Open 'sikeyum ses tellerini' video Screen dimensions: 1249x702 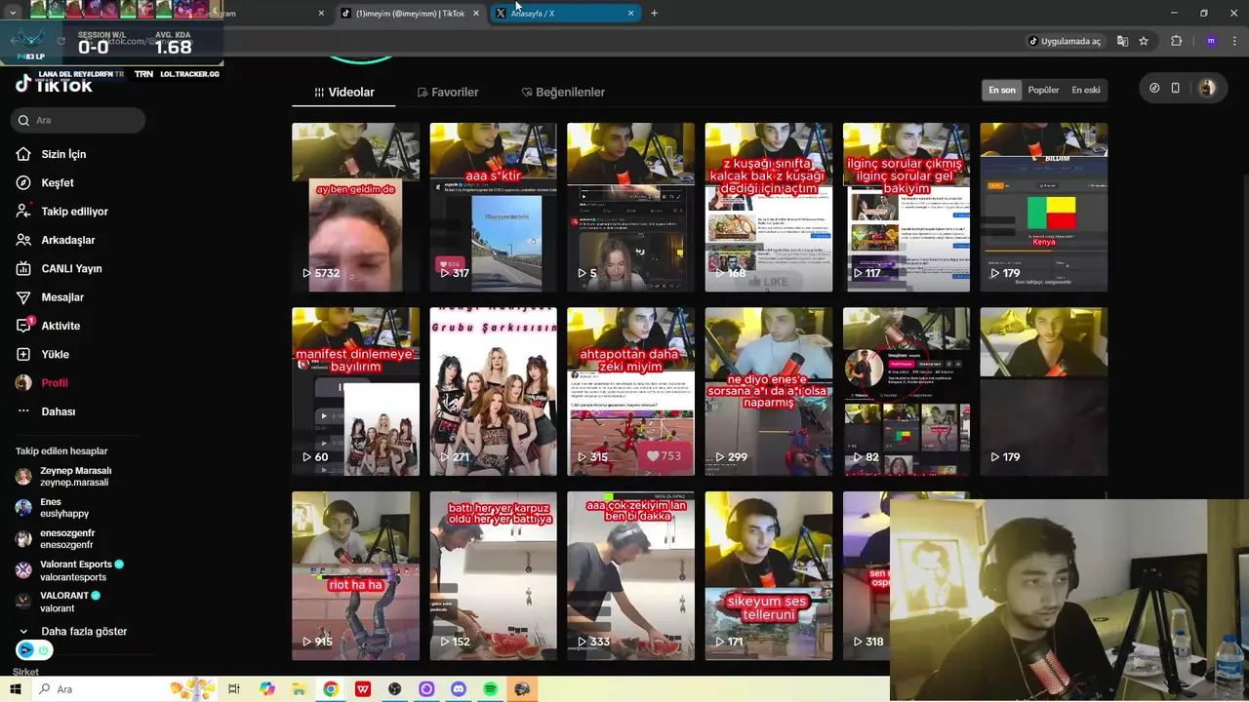tap(769, 575)
